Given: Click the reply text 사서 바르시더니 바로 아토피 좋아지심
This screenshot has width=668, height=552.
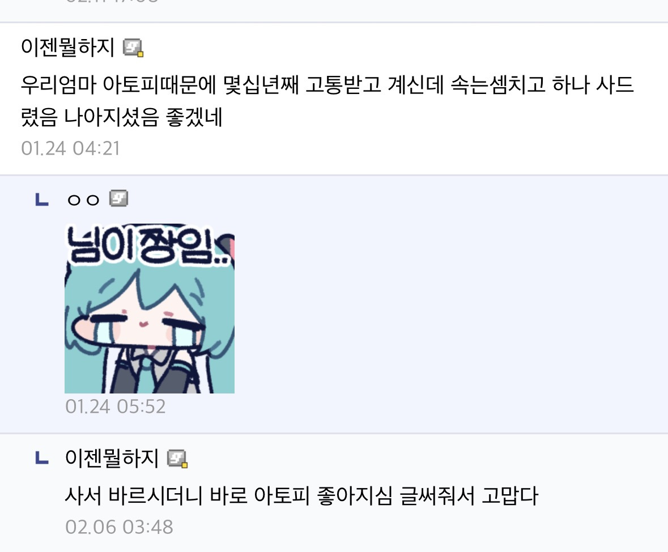Looking at the screenshot, I should pyautogui.click(x=228, y=496).
